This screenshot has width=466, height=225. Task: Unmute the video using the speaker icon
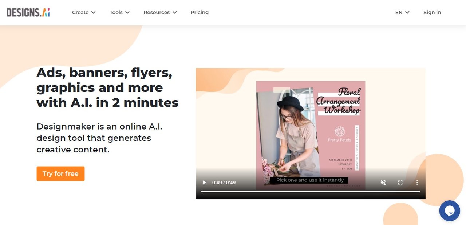[x=383, y=183]
